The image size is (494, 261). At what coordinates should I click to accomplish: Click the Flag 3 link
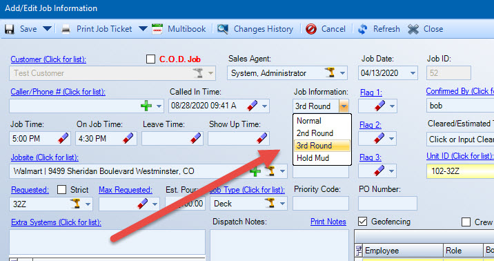[x=370, y=157]
